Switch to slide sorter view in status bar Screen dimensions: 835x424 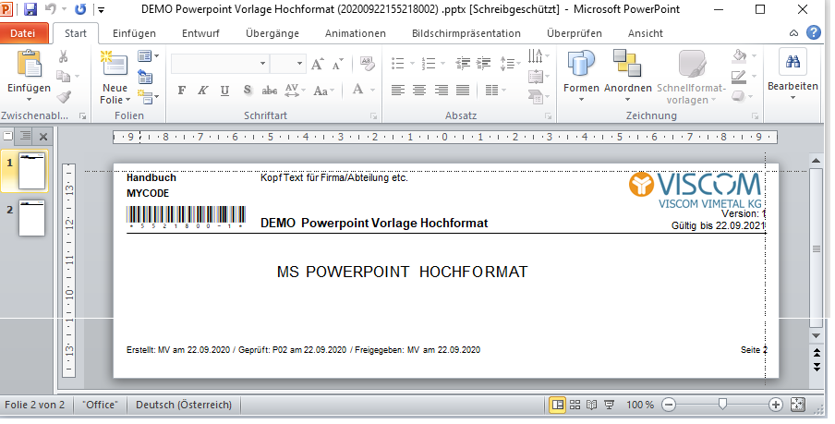point(575,405)
